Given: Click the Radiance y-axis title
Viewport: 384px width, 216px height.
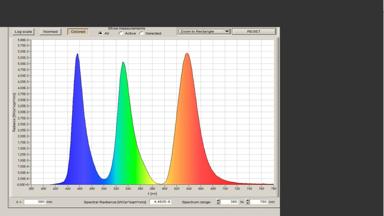Looking at the screenshot, I should point(14,112).
